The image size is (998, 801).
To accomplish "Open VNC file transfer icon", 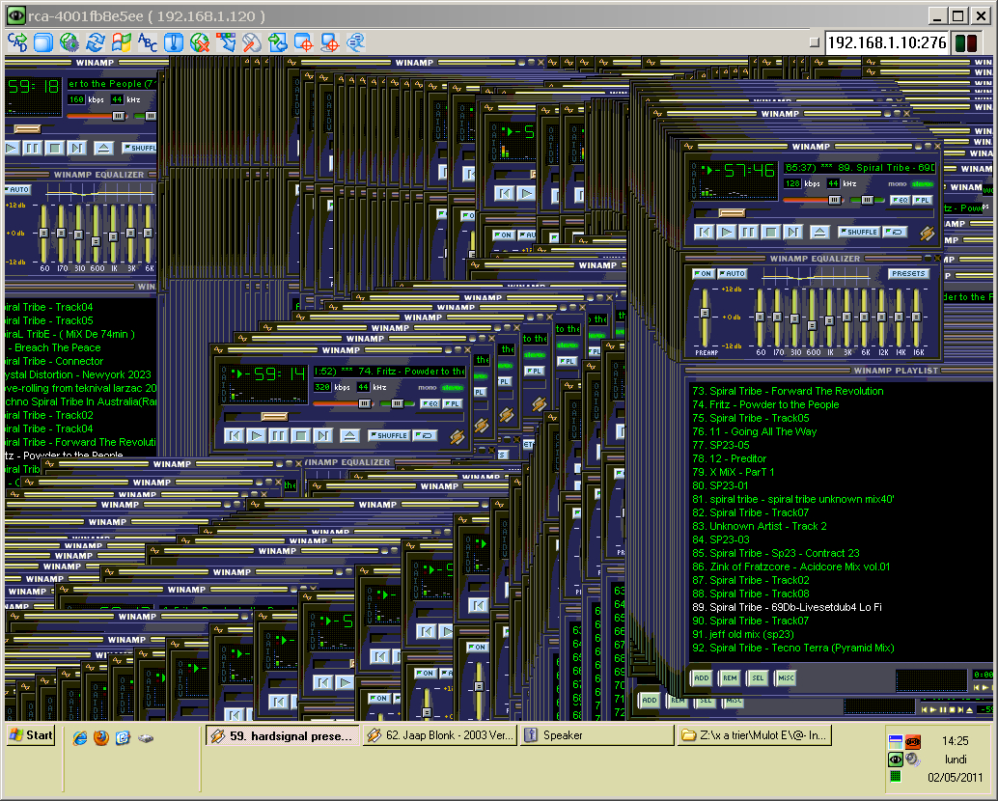I will point(278,42).
